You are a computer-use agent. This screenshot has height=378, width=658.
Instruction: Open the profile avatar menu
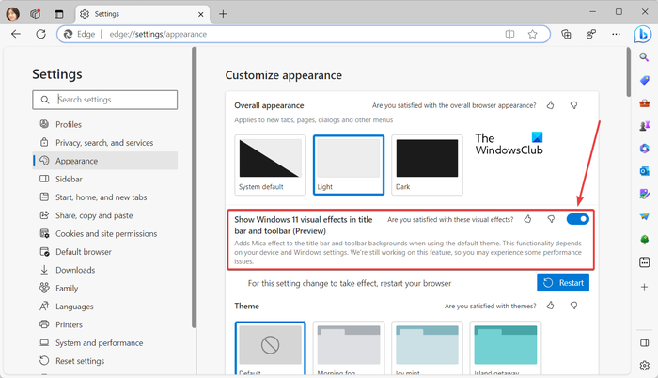[x=12, y=14]
